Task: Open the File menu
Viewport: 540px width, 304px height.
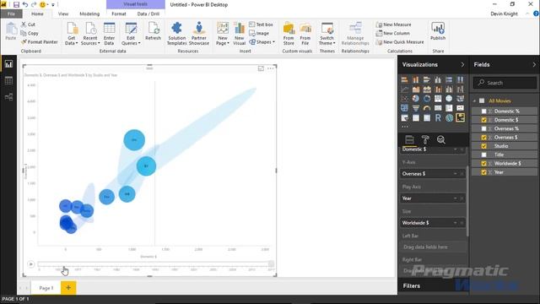Action: click(x=11, y=14)
